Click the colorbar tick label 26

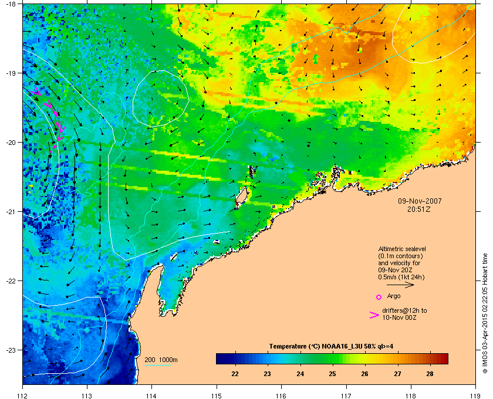[364, 374]
